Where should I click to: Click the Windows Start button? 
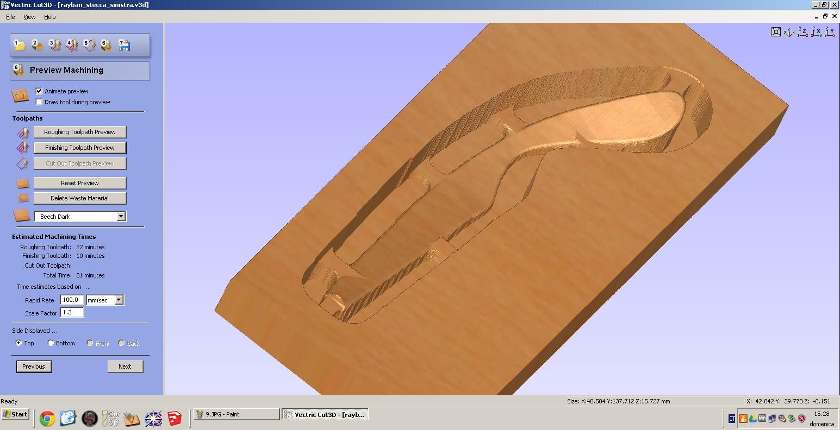15,414
